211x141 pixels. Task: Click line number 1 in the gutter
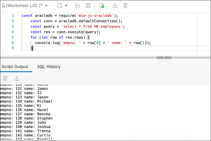[13, 16]
